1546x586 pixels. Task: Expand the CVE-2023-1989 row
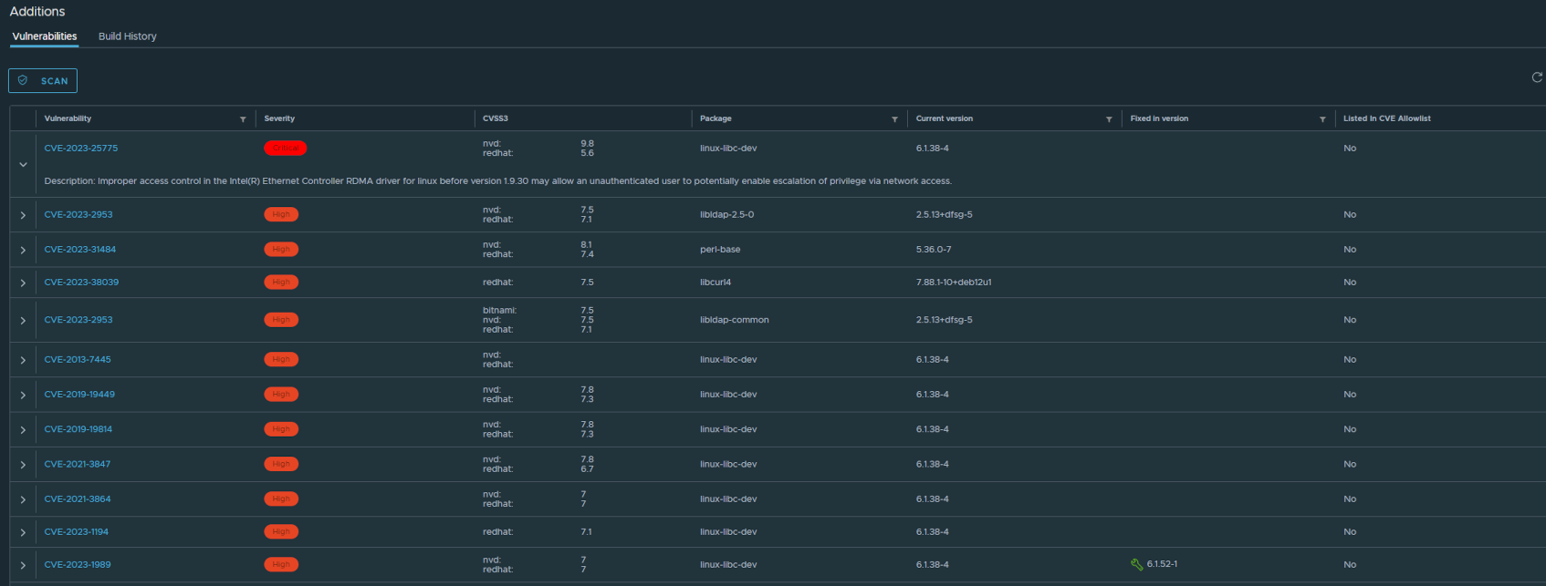point(23,565)
